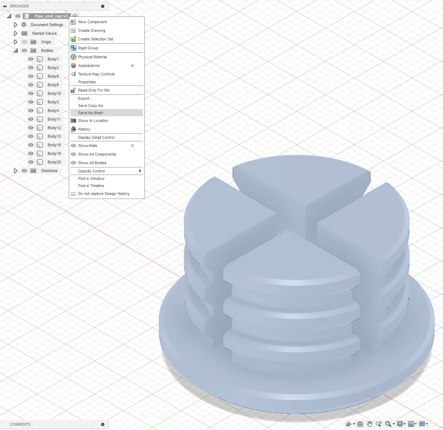Hide Body2 using its eye icon
The height and width of the screenshot is (430, 443).
pos(31,68)
